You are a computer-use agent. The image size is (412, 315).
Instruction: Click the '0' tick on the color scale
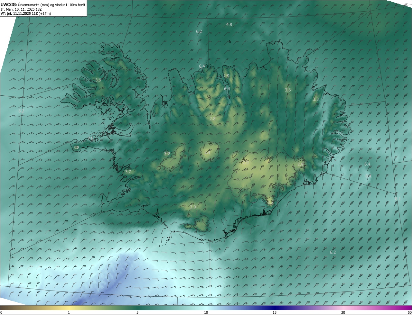tap(1, 312)
